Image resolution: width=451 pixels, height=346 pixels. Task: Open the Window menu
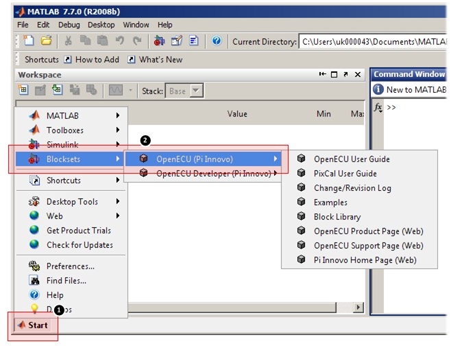pos(136,25)
